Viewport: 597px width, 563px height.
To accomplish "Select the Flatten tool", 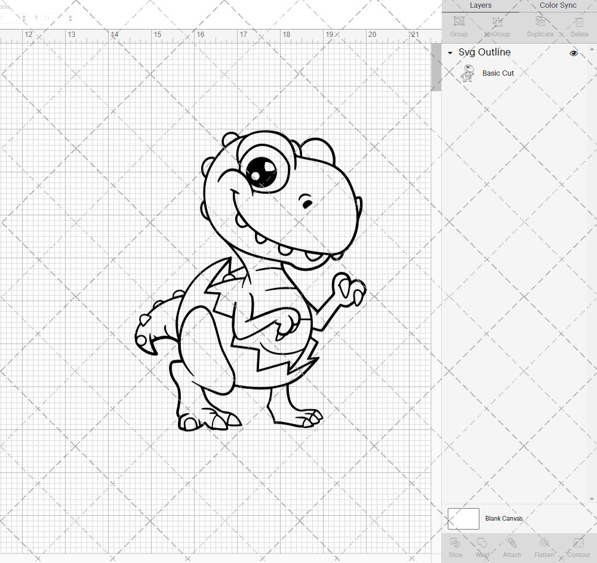I will (x=544, y=546).
